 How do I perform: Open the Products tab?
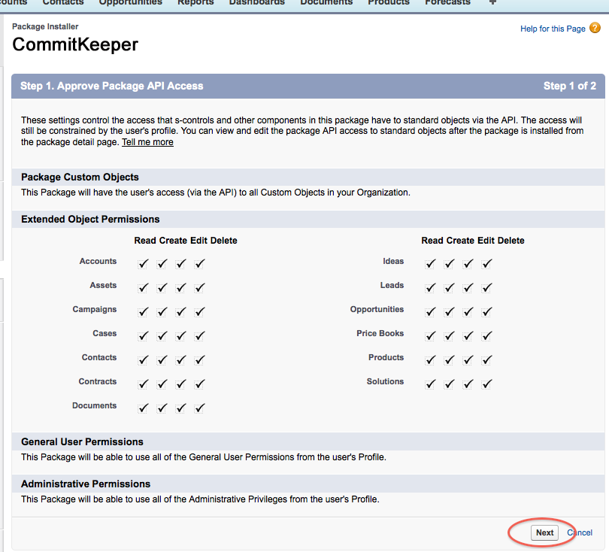pyautogui.click(x=389, y=3)
